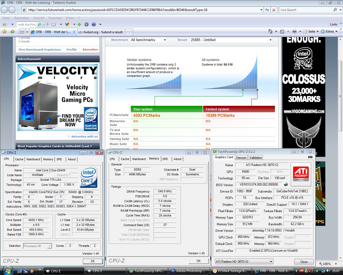Click the Add to Favorites star-plus icon
The height and width of the screenshot is (275, 343).
tap(12, 32)
